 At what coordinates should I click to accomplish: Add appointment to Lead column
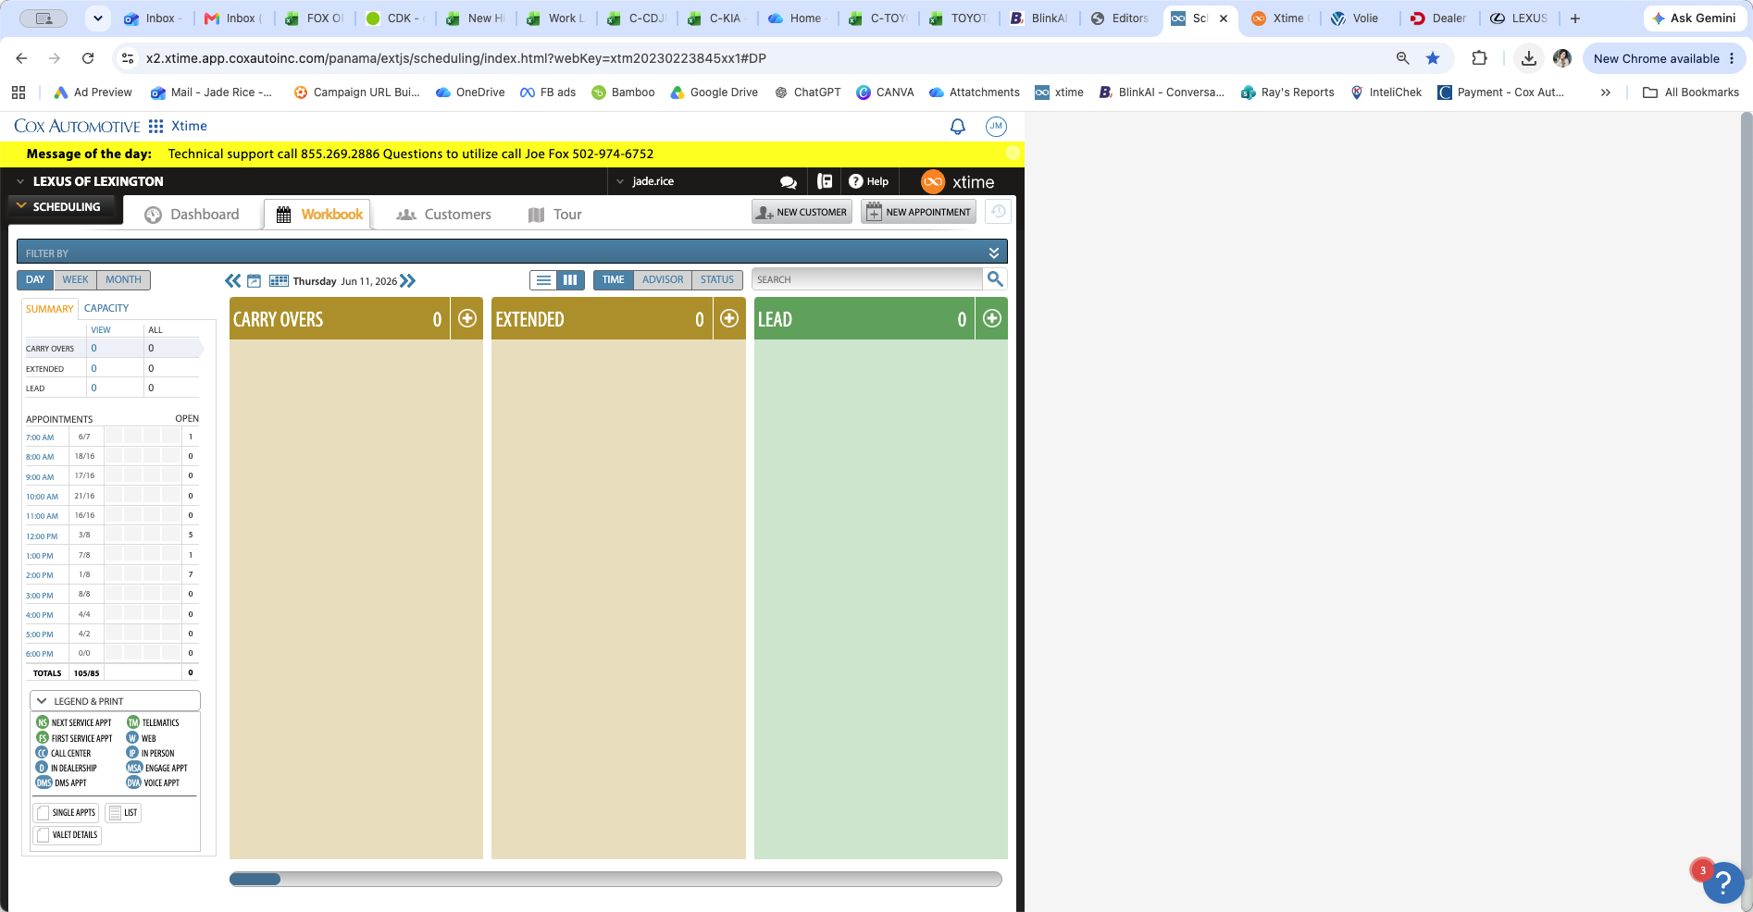point(992,318)
